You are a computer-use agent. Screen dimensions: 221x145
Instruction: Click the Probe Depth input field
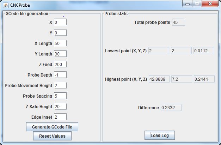[x=60, y=75]
